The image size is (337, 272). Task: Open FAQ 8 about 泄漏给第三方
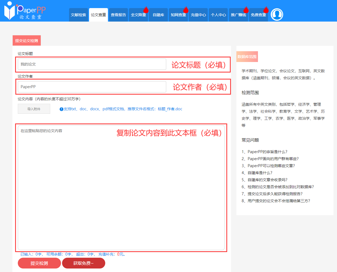click(x=276, y=201)
